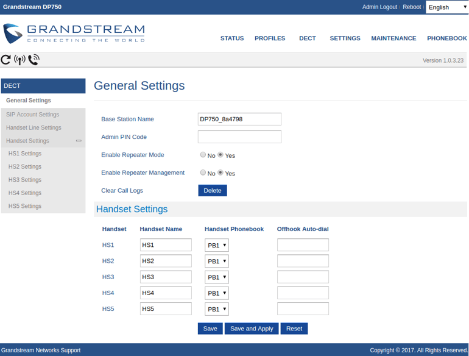Click Handset Phonebook column header

click(x=234, y=229)
